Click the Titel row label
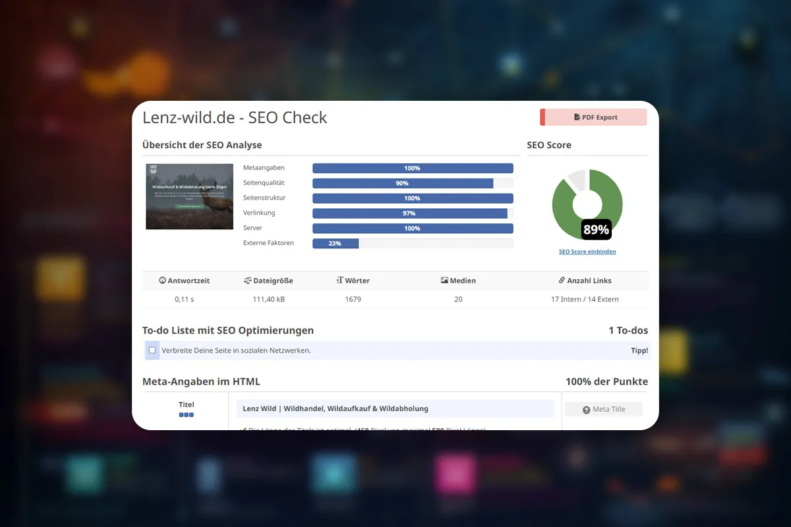The width and height of the screenshot is (791, 527). (187, 404)
